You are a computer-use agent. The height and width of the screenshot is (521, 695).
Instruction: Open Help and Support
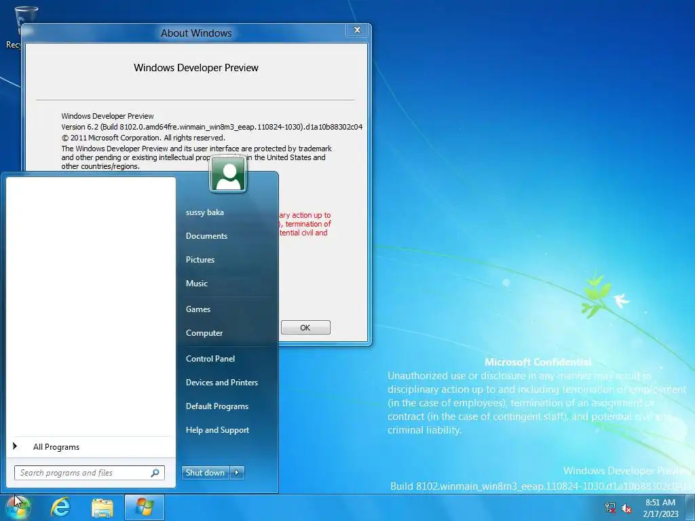[217, 430]
